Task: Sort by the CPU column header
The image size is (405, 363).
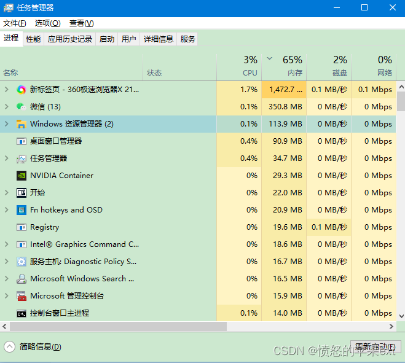Action: point(239,67)
